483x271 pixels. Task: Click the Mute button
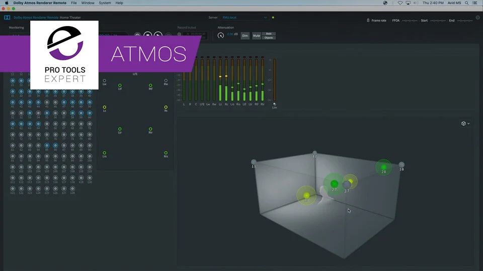point(256,36)
